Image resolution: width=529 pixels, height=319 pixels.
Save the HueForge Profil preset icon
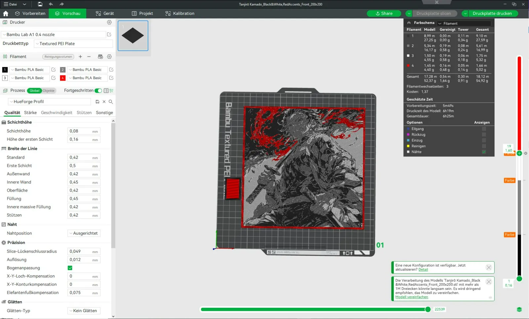tap(97, 102)
